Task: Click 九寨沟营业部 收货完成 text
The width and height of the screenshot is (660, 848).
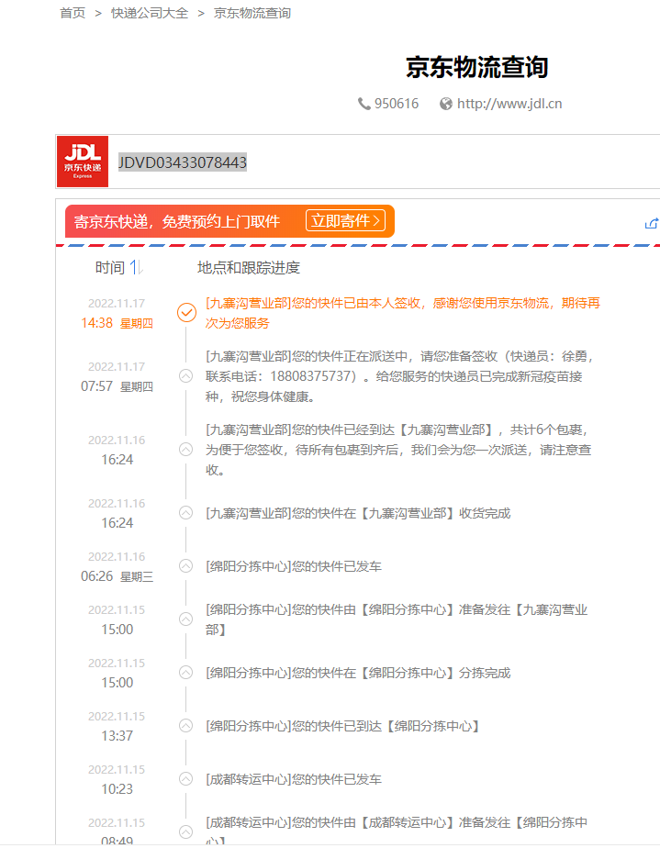Action: [x=358, y=513]
